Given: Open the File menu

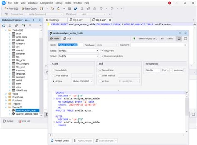Looking at the screenshot, I should pos(10,3).
